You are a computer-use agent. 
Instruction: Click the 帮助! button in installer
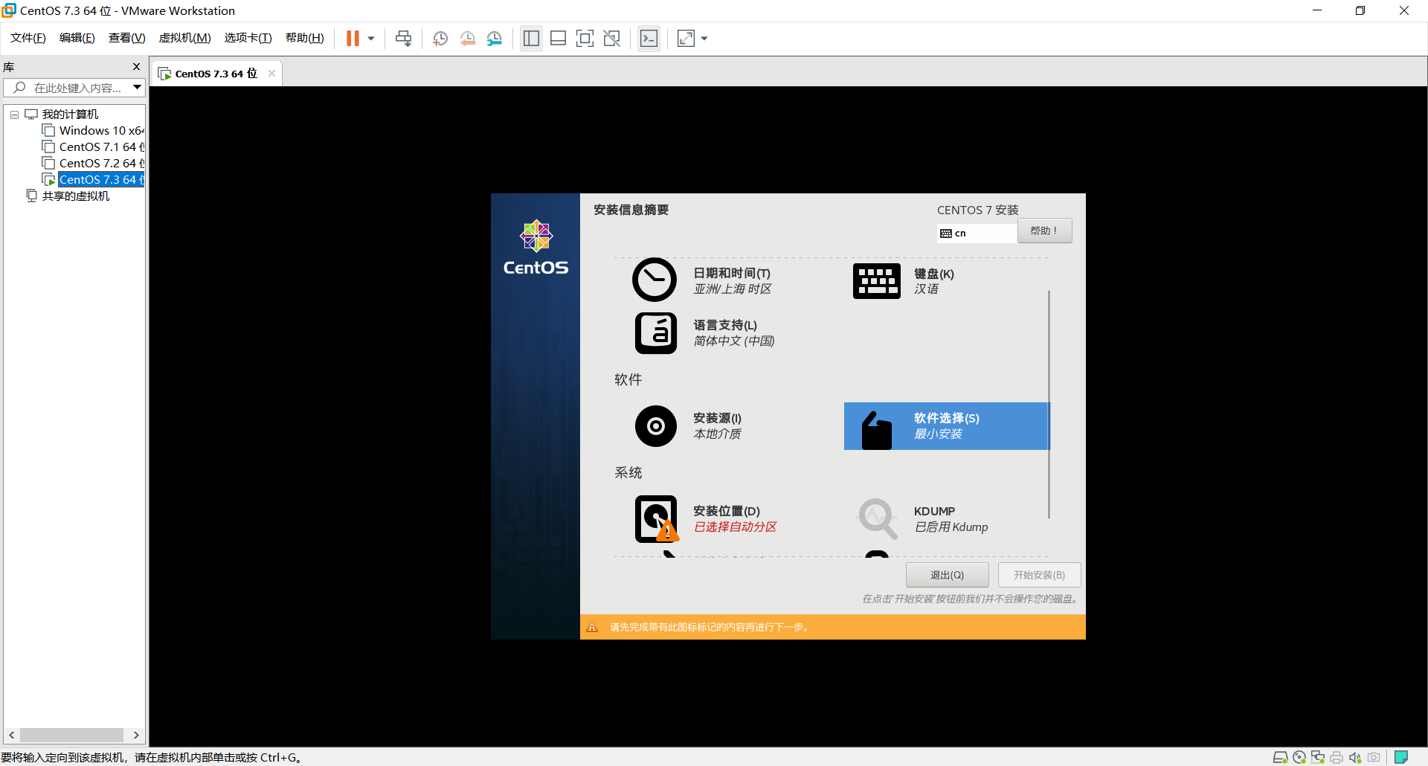pyautogui.click(x=1045, y=231)
